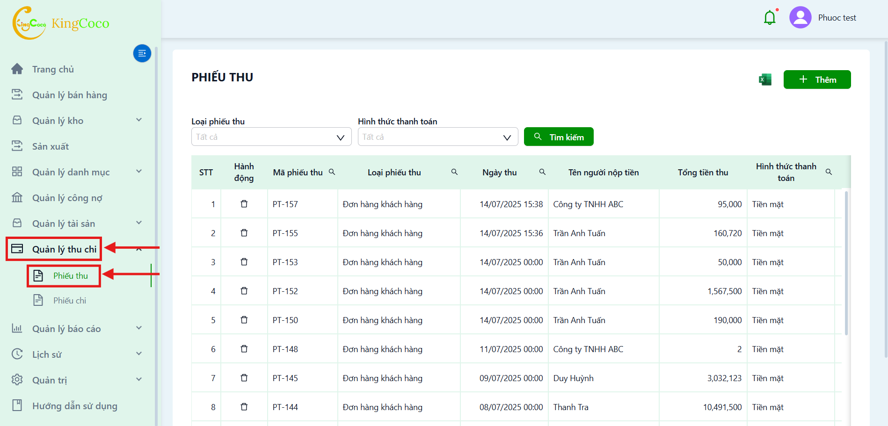Screen dimensions: 888x426
Task: Click the date 11/07/2025 00:00
Action: tap(511, 349)
